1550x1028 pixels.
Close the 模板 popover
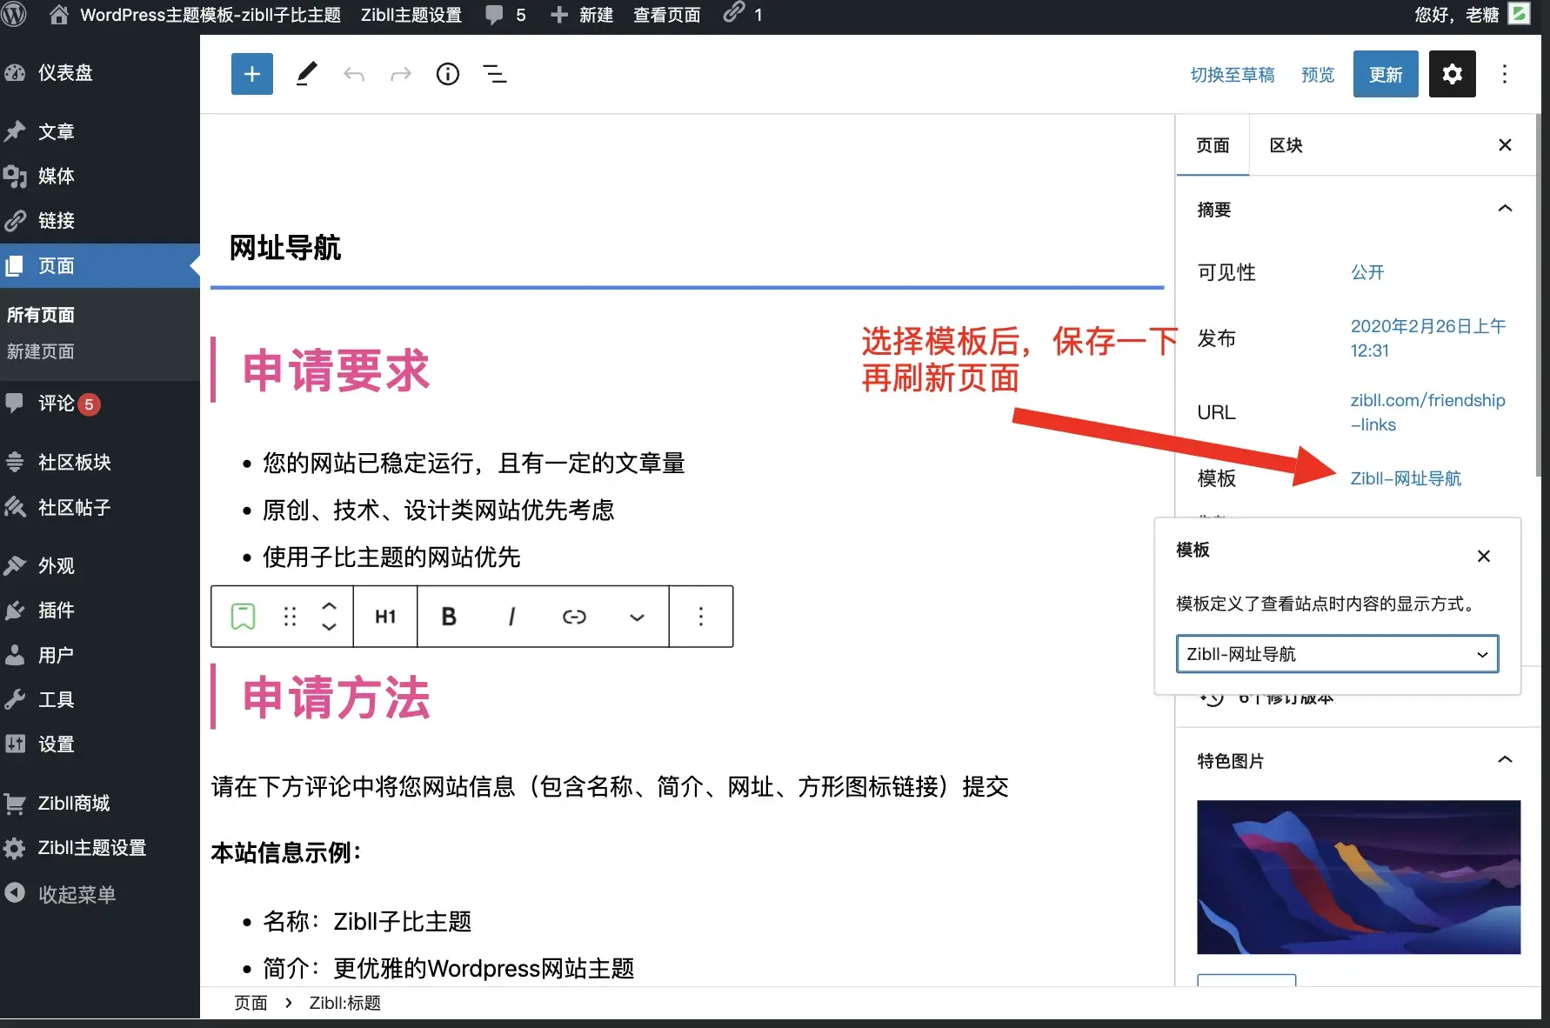(x=1484, y=556)
